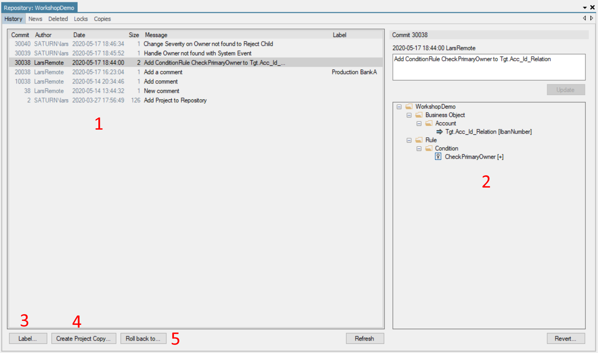Image resolution: width=598 pixels, height=353 pixels.
Task: Switch to the News tab
Action: (x=35, y=19)
